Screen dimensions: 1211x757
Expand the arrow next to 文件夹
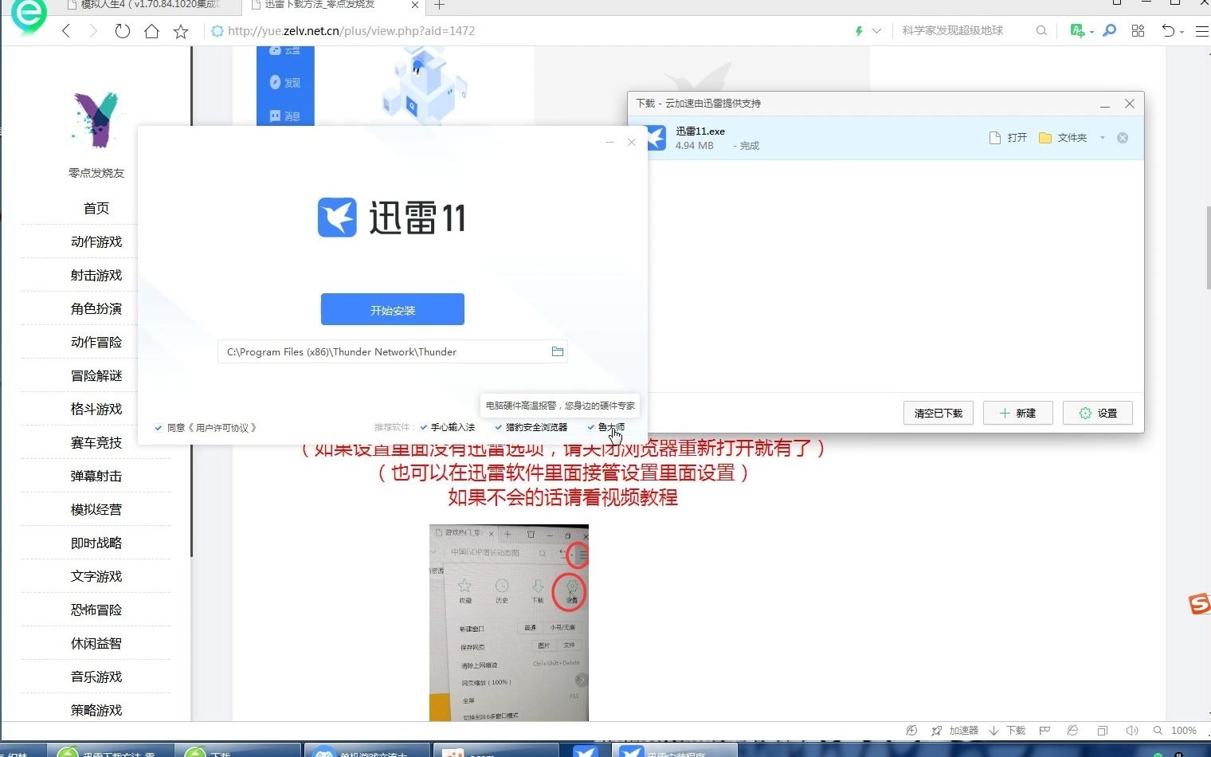pyautogui.click(x=1103, y=138)
